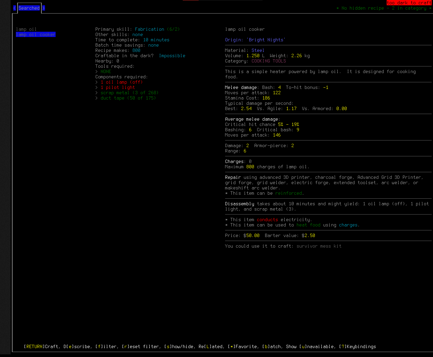Select the Searched tab
The image size is (433, 357).
click(x=29, y=8)
